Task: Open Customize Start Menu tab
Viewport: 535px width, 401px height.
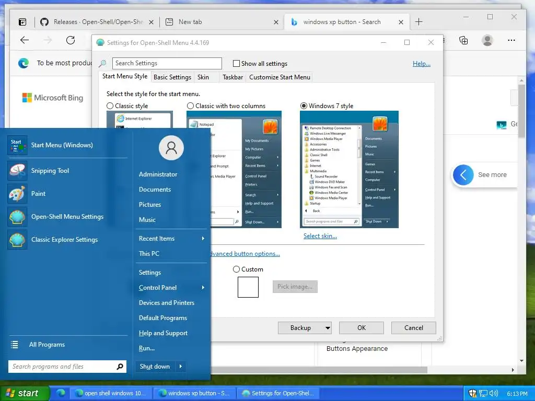Action: 280,77
